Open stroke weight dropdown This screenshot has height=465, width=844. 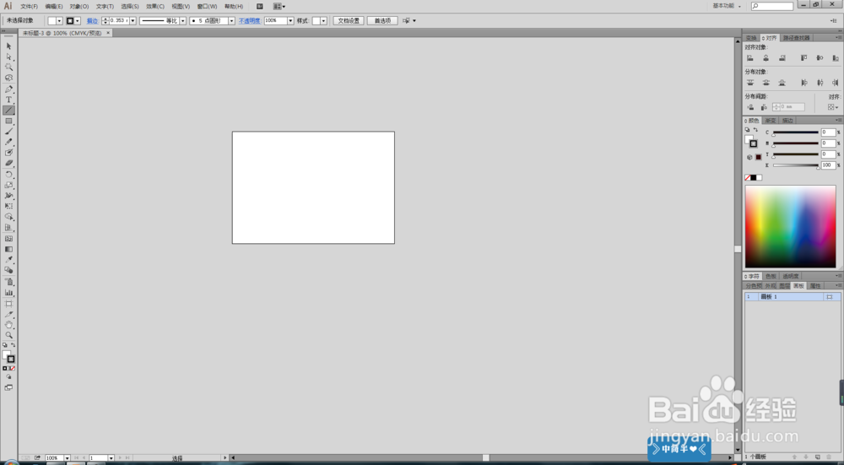pyautogui.click(x=133, y=21)
